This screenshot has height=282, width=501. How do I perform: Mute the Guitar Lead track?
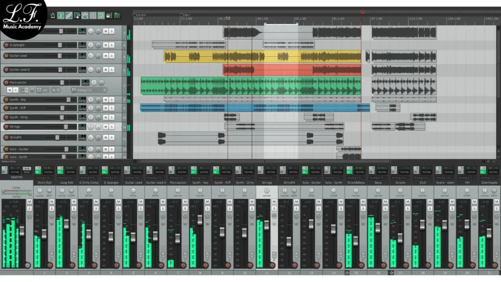coord(106,55)
